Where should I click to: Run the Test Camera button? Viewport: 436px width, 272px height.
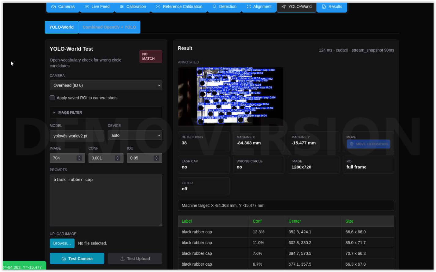pos(77,259)
